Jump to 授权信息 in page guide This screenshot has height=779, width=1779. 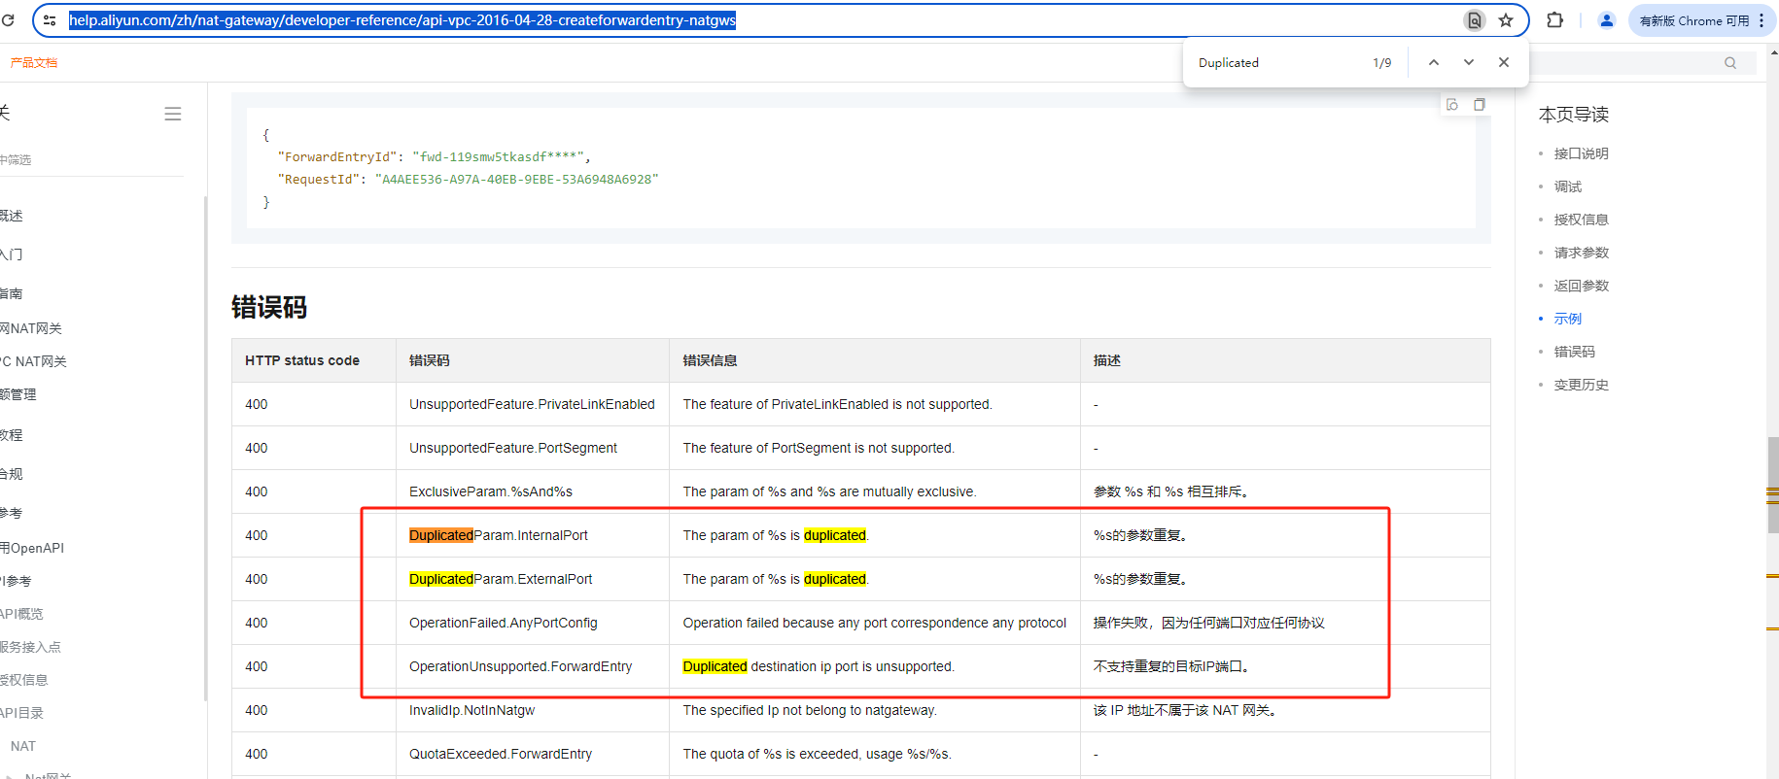1581,220
